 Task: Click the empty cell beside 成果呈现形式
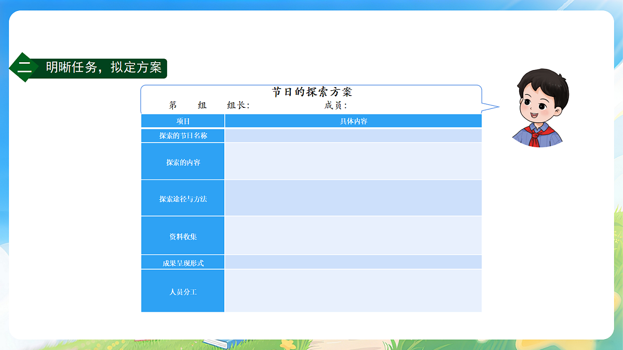(x=353, y=262)
